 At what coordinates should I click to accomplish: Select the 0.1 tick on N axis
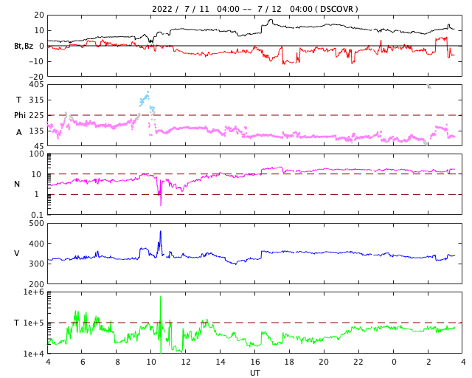pyautogui.click(x=38, y=215)
